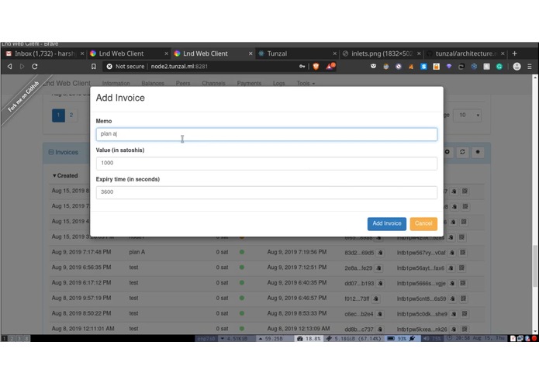Image resolution: width=539 pixels, height=383 pixels.
Task: Click the orange lock extension icon
Action: (436, 67)
